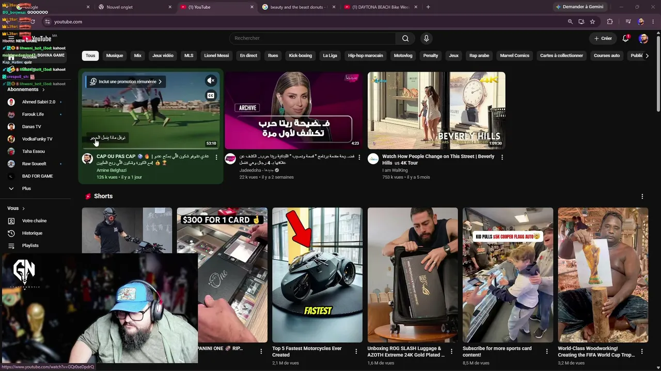Viewport: 661px width, 371px height.
Task: Select the Musique filter chip
Action: pos(115,56)
